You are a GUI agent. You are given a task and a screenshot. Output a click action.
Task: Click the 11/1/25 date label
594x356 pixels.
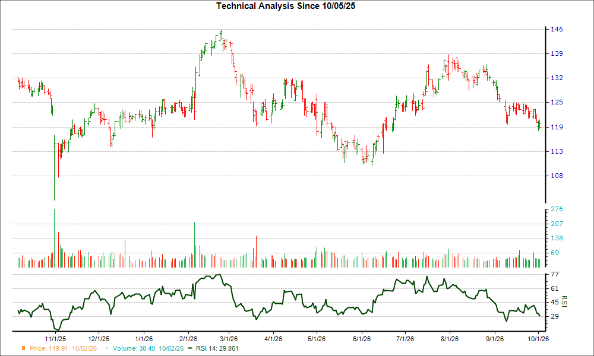coord(56,339)
